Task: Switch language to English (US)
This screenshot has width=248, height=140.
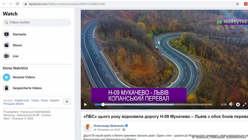Action: [22, 100]
